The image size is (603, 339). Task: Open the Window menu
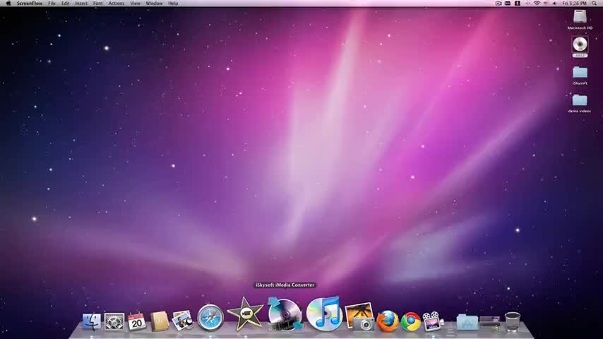154,3
